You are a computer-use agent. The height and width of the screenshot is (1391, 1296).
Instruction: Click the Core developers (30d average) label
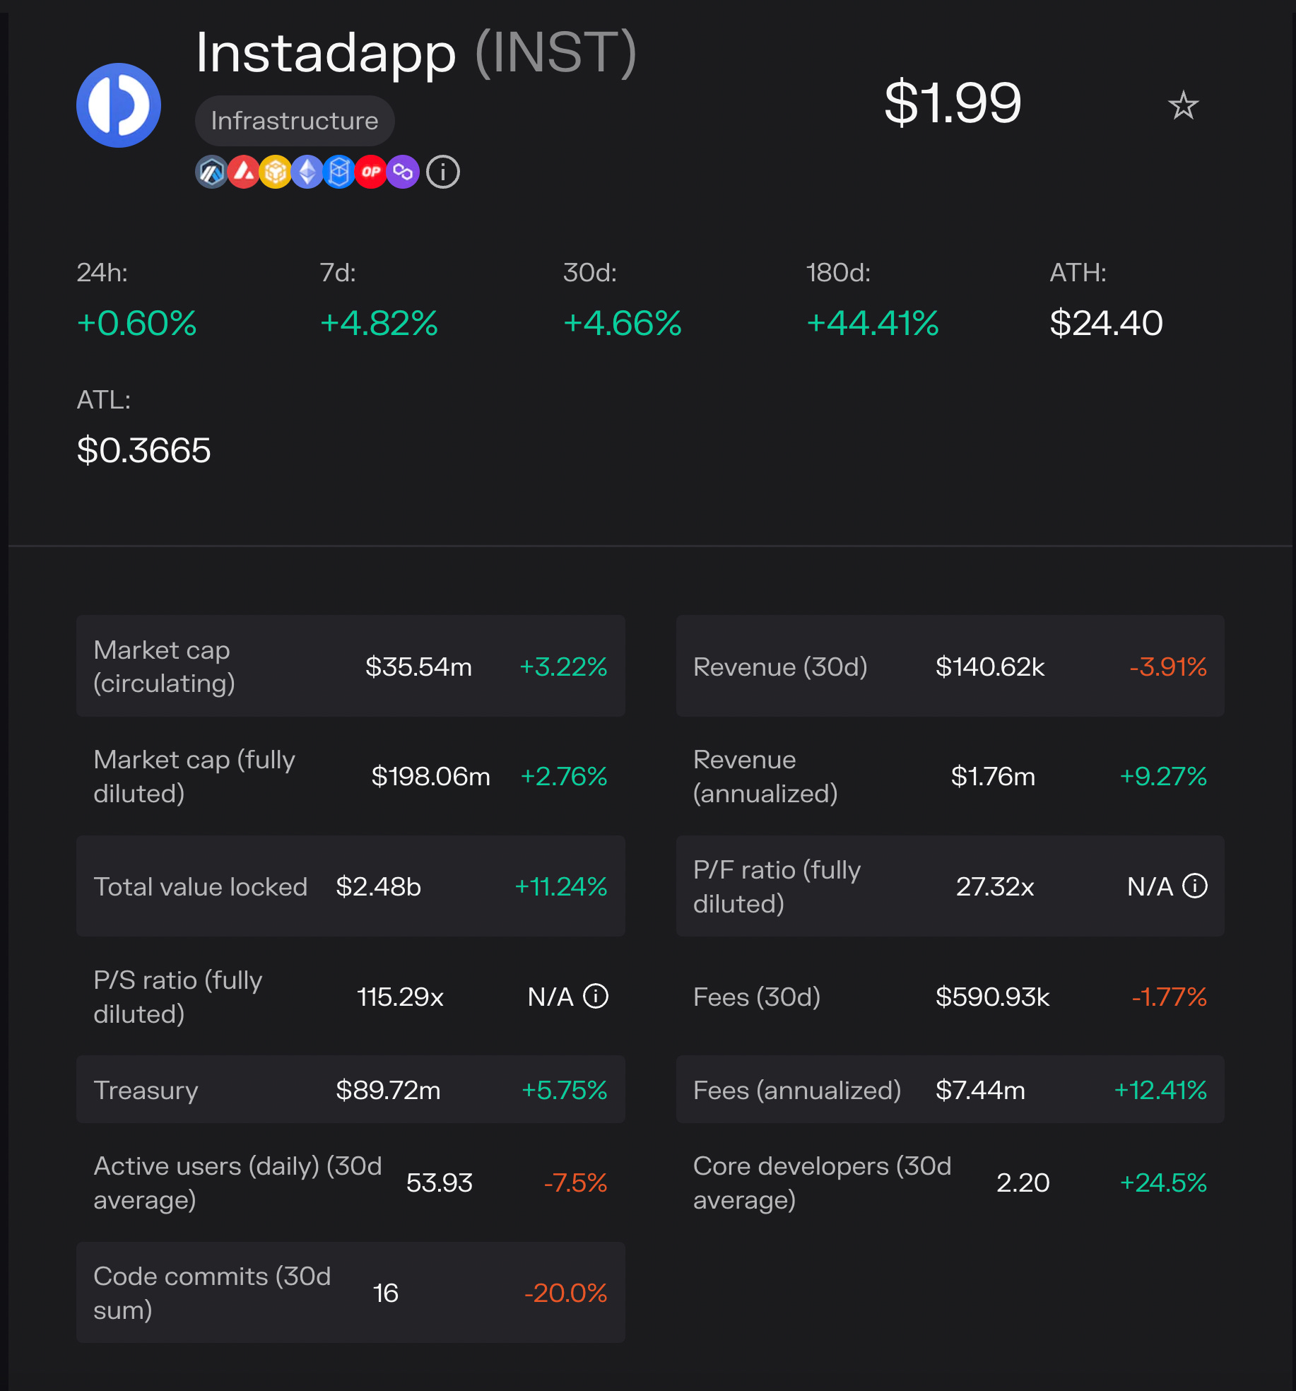coord(823,1182)
